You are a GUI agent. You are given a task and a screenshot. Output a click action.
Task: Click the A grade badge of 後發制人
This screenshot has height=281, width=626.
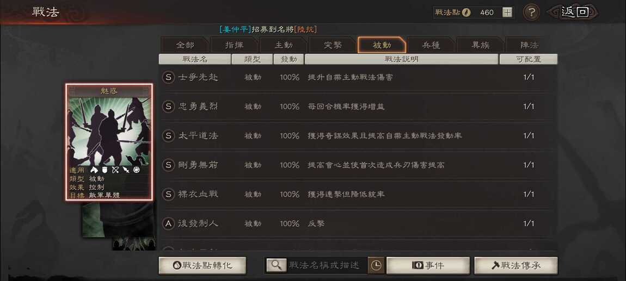click(169, 223)
